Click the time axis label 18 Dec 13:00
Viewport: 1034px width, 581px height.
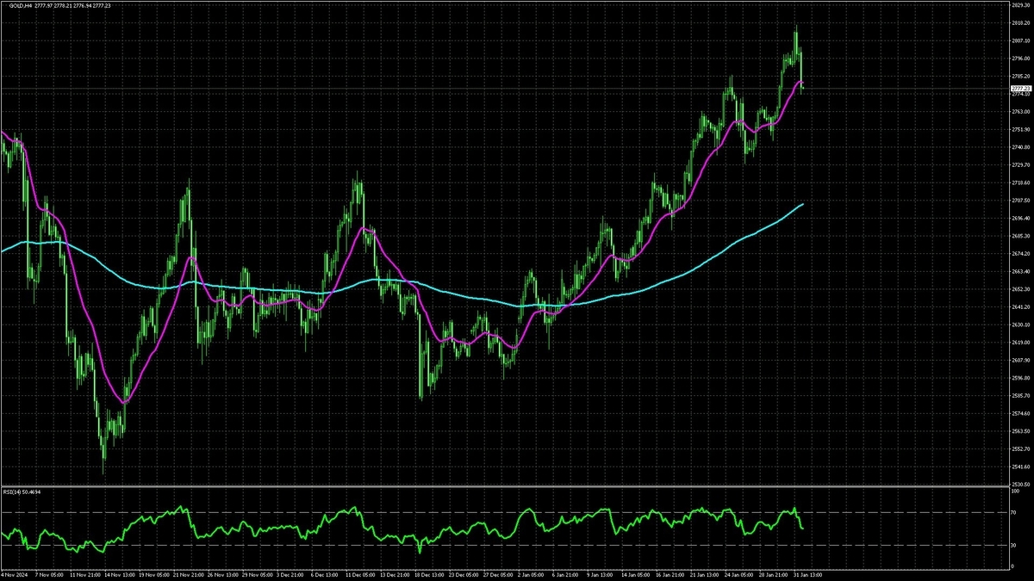tap(429, 574)
